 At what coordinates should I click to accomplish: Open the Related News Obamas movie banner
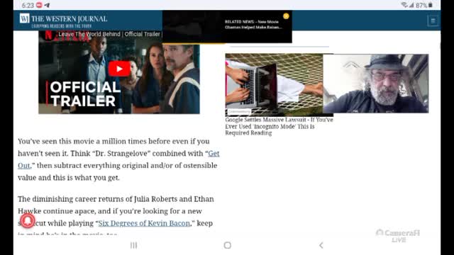pos(227,27)
